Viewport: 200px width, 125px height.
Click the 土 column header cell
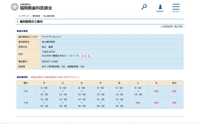pyautogui.click(x=138, y=83)
